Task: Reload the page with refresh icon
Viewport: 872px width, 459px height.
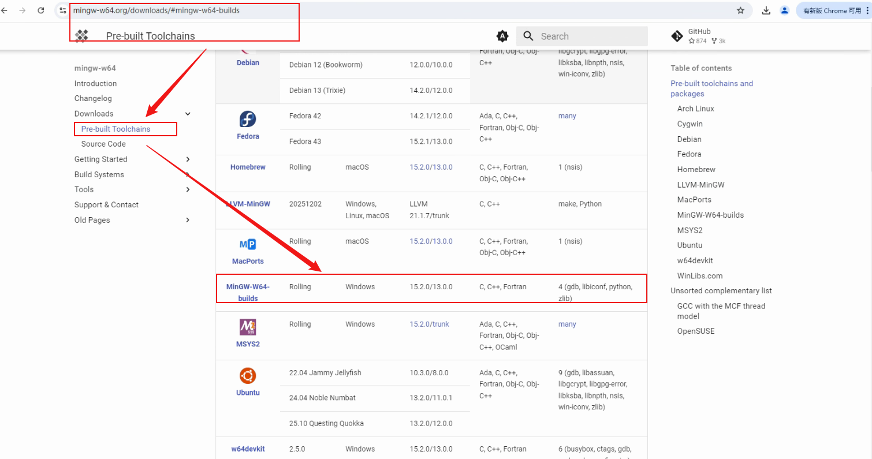Action: (41, 10)
